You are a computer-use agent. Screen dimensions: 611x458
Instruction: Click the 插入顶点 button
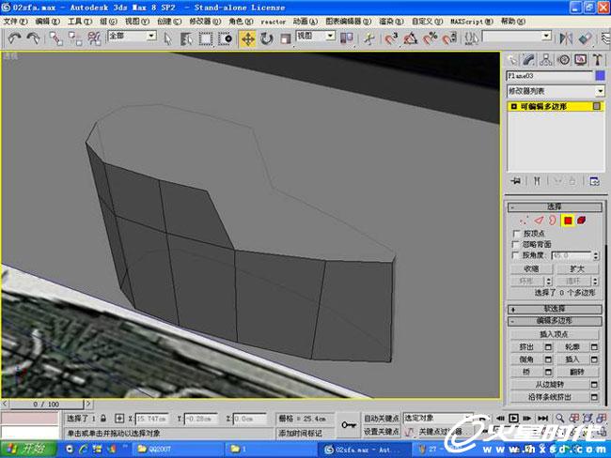click(x=554, y=334)
